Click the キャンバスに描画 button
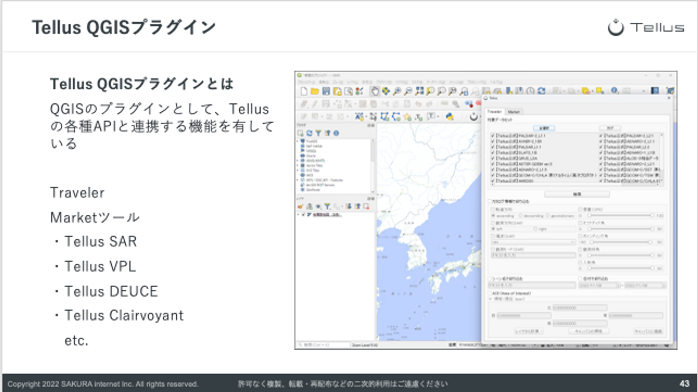 [x=648, y=331]
